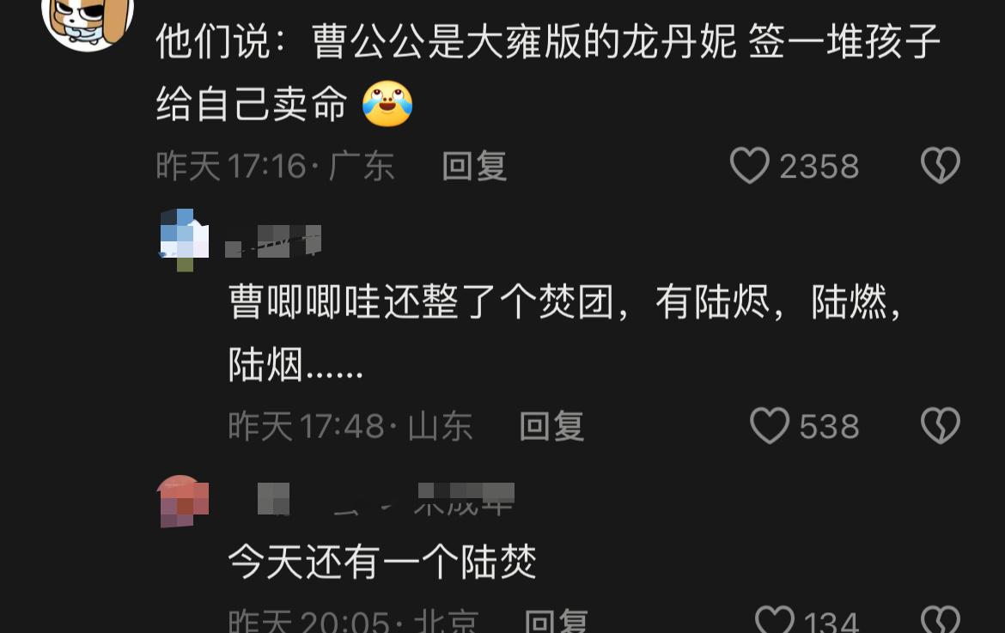Tap the crying laugh emoji
The height and width of the screenshot is (633, 1005).
387,104
